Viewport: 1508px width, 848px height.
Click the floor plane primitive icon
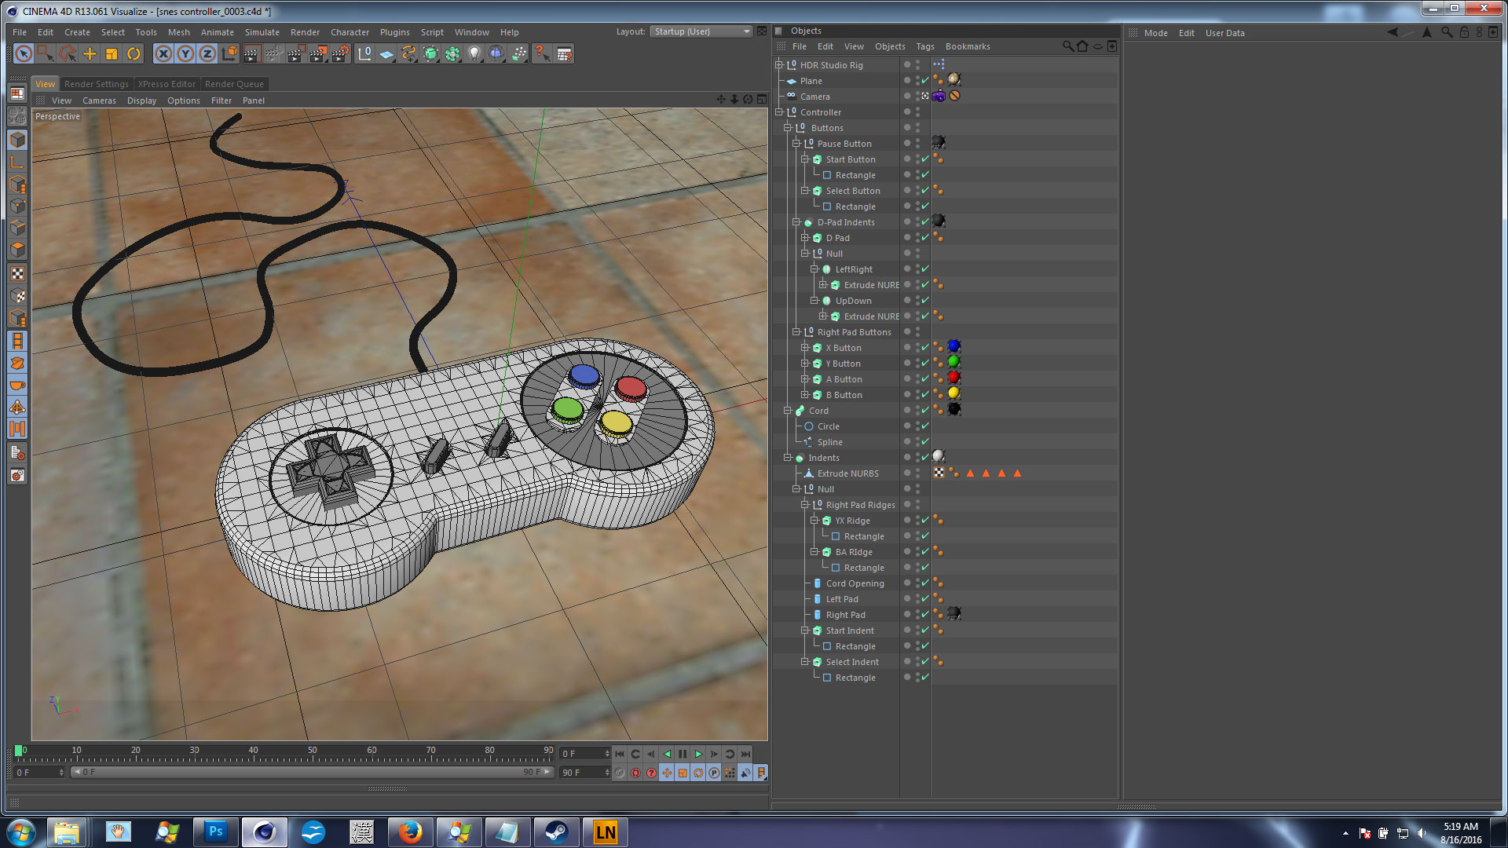386,54
